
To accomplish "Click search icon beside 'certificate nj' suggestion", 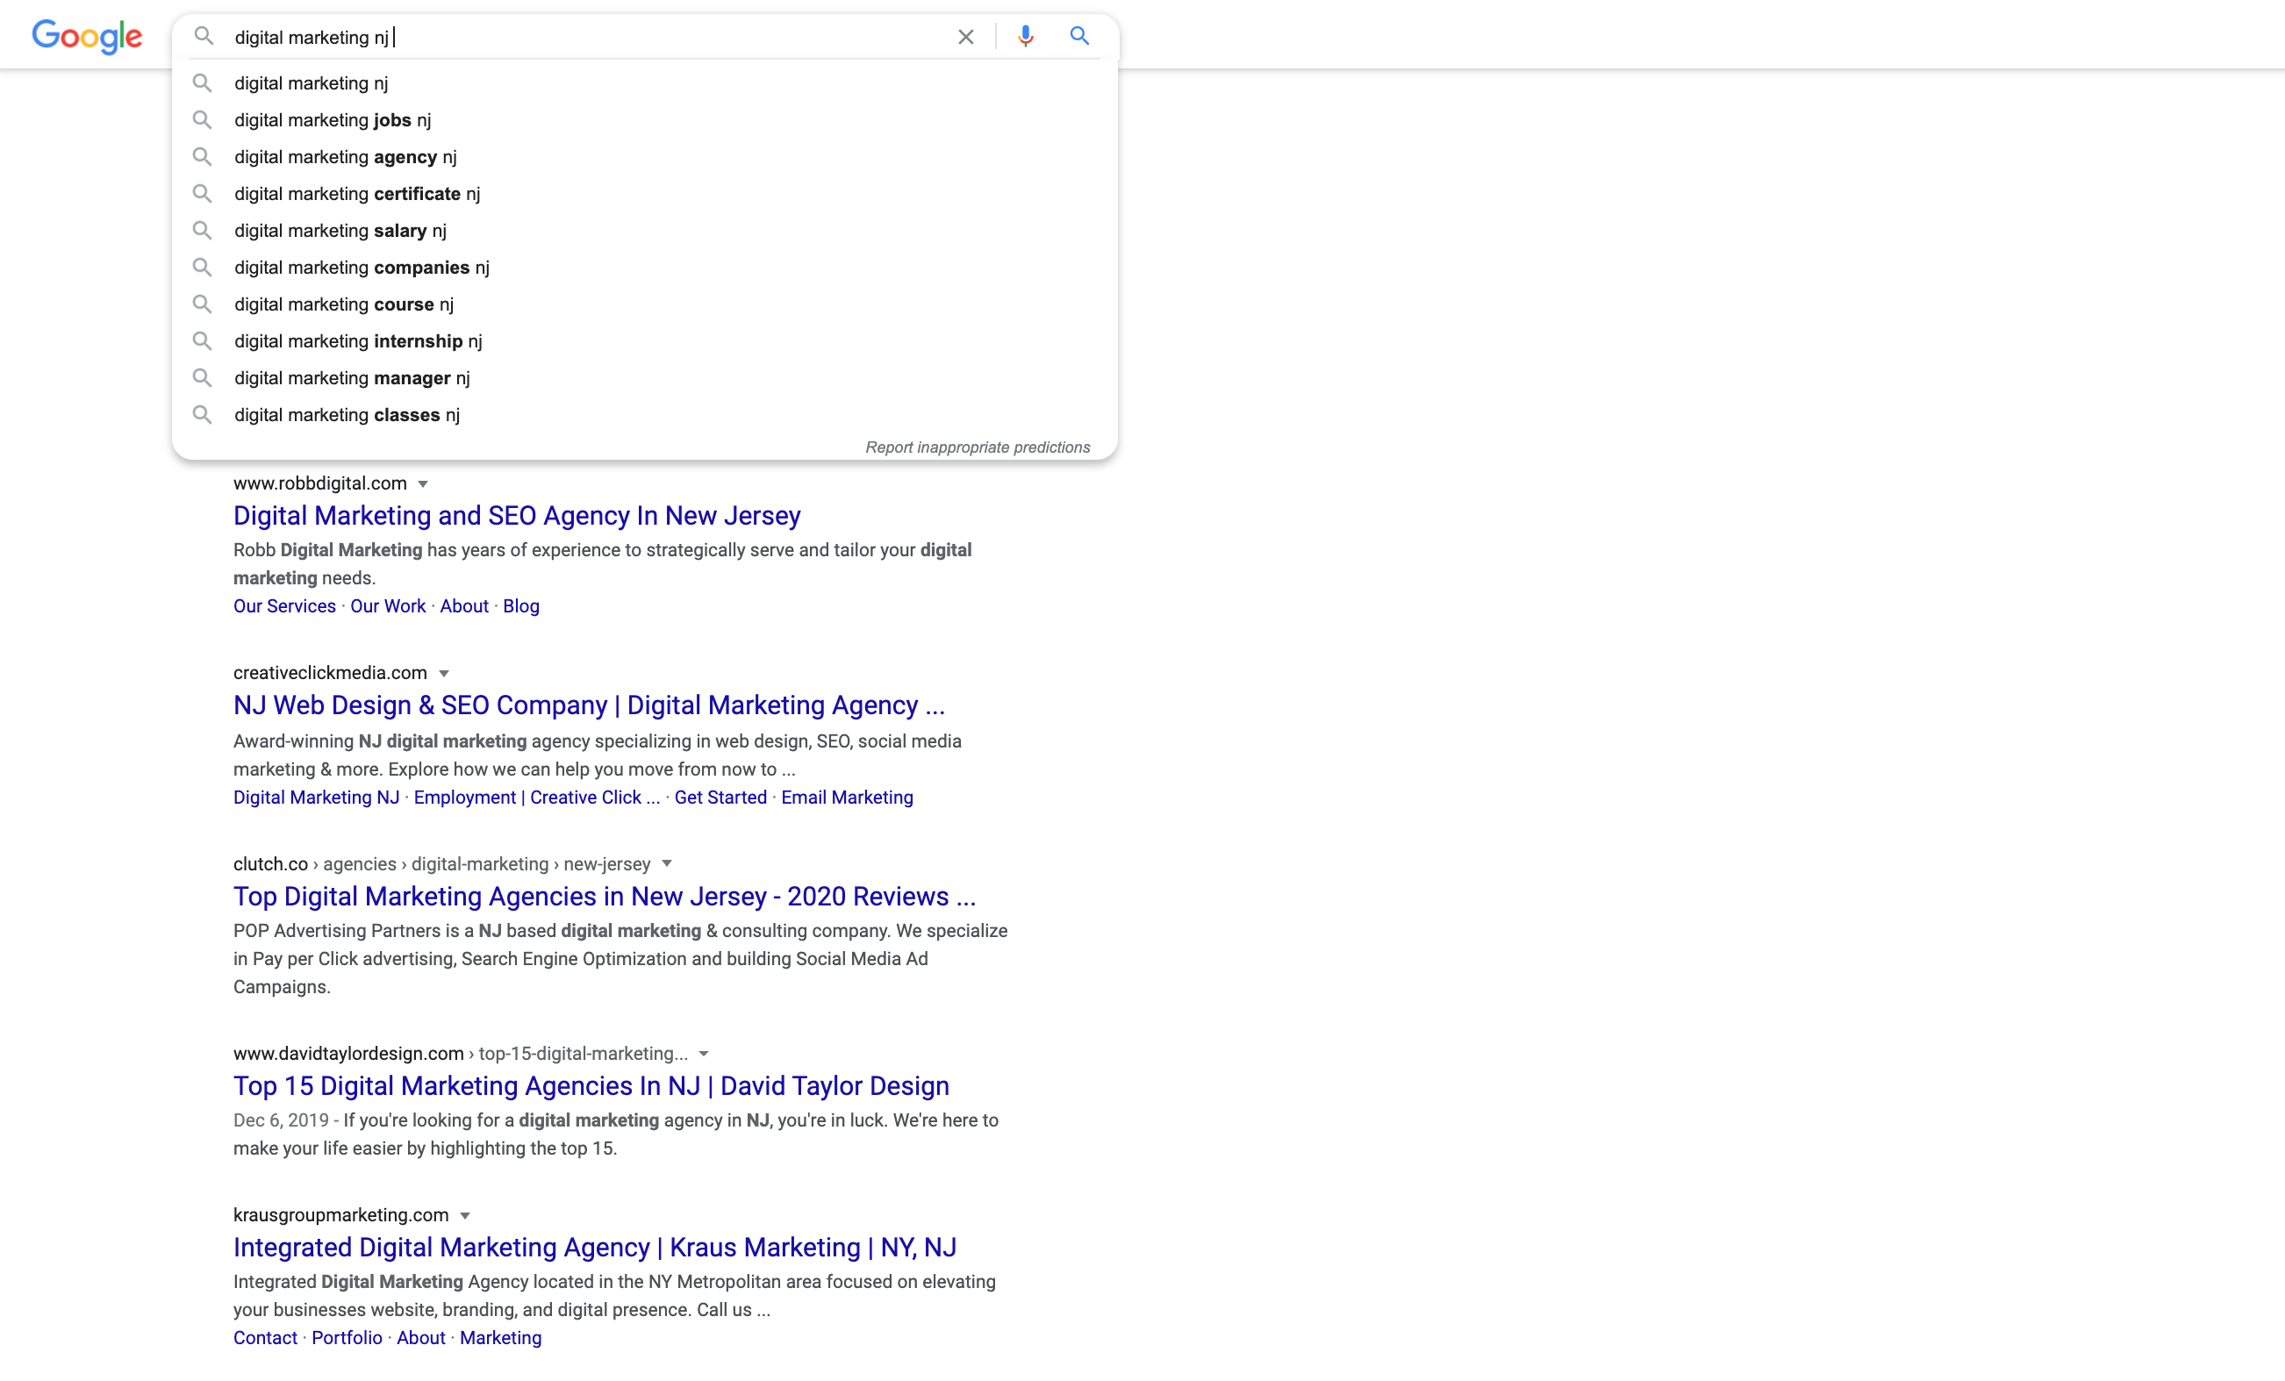I will click(201, 194).
